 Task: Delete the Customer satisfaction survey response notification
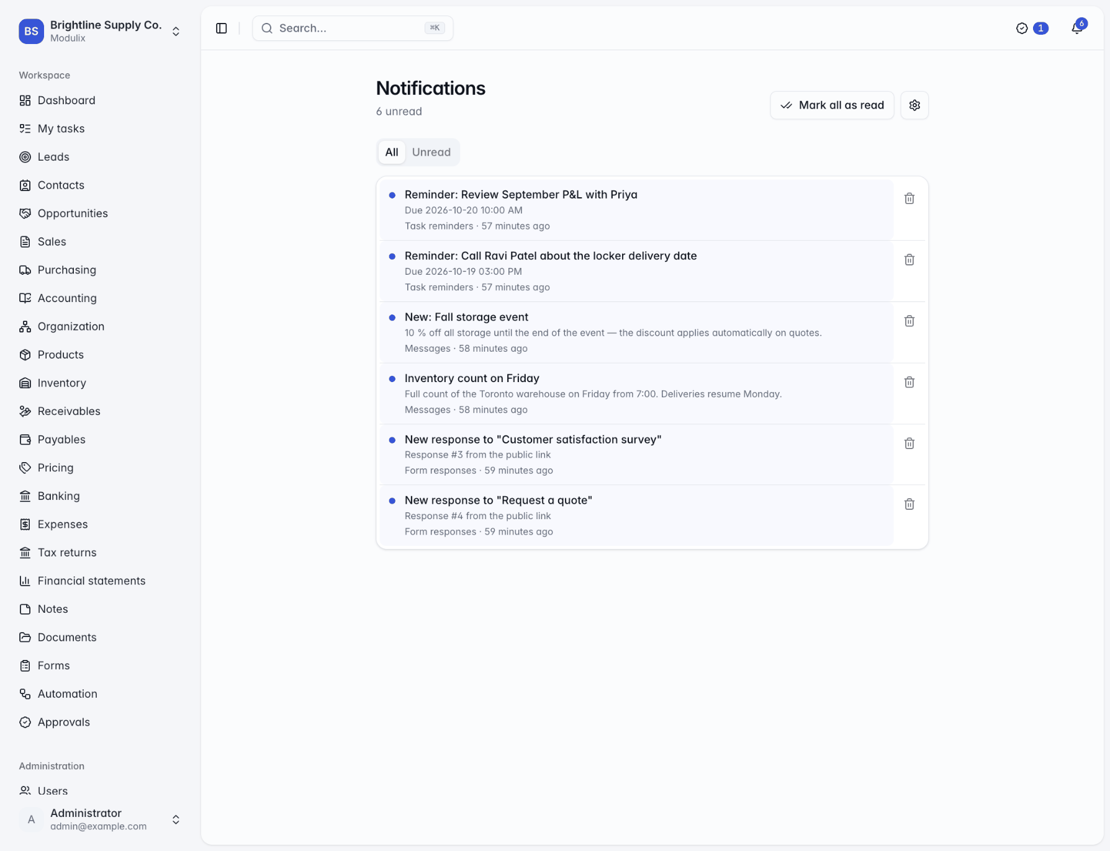(909, 443)
